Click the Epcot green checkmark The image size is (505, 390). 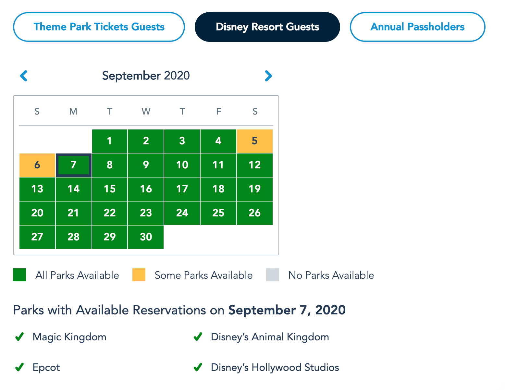tap(19, 367)
